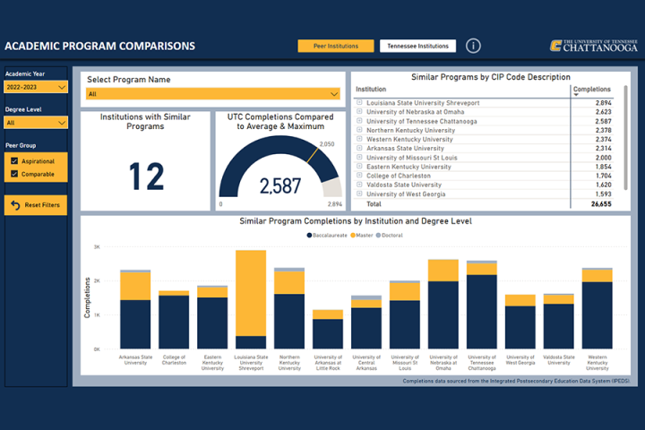Click the 1,593 completions value
The image size is (645, 430).
[603, 193]
